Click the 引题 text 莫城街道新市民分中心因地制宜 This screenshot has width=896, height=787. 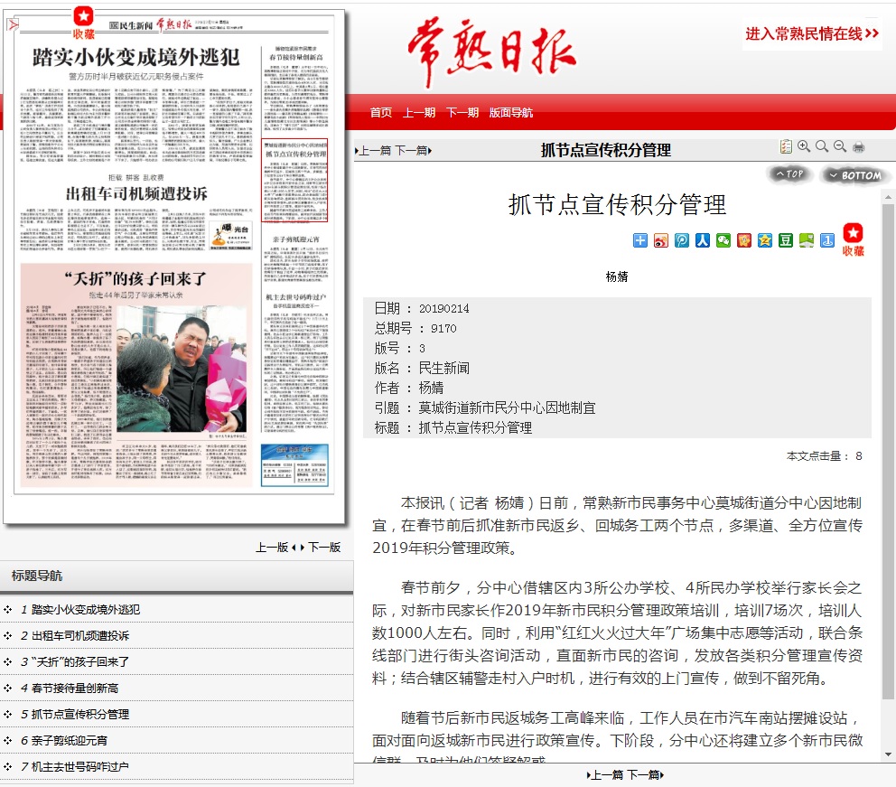pos(507,408)
